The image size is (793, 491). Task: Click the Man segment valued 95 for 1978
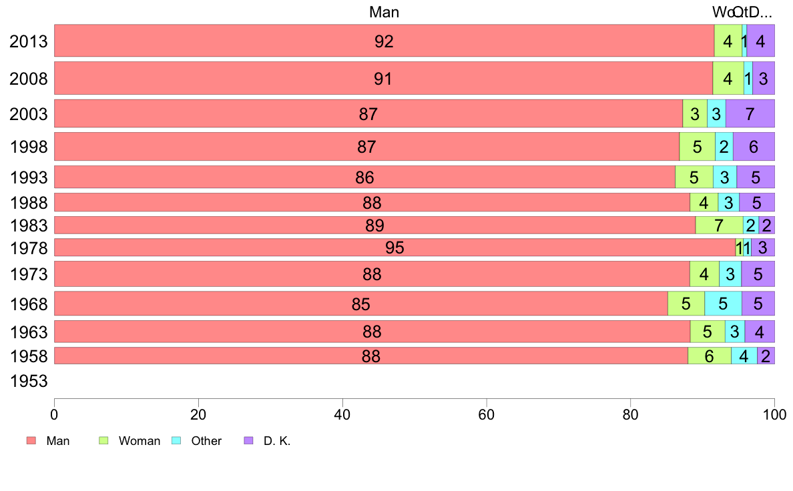(394, 248)
